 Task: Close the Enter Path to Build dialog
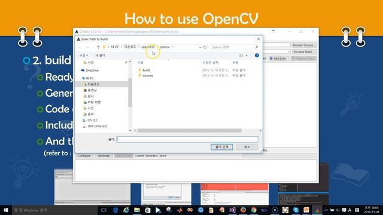[x=259, y=39]
